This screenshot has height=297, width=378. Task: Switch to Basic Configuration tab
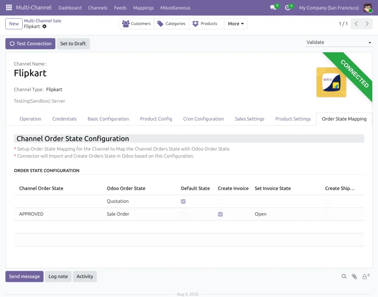point(108,119)
